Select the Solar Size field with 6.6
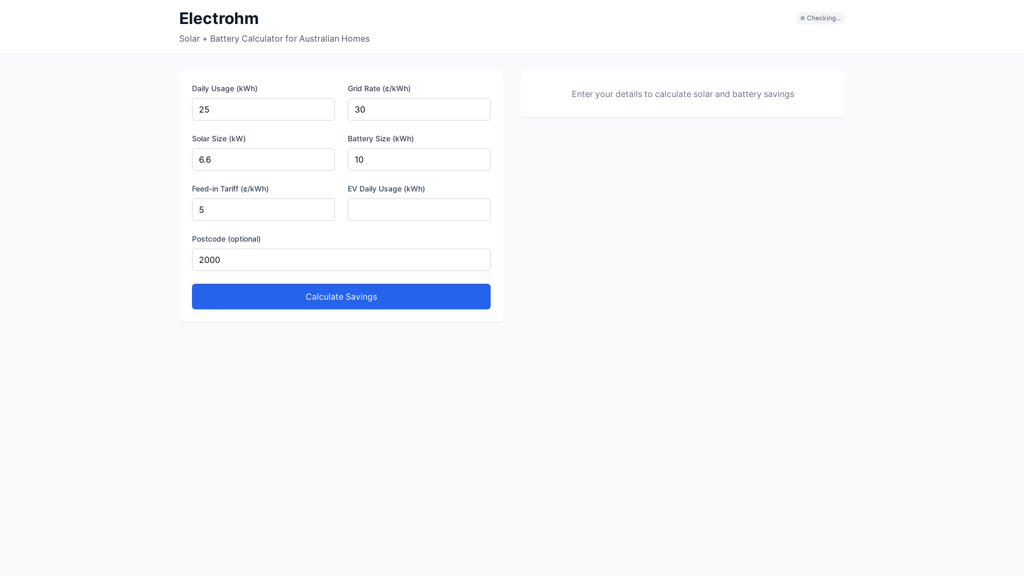The image size is (1024, 576). point(263,159)
